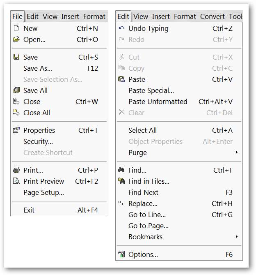The image size is (256, 275).
Task: Click the Save All icon
Action: [16, 90]
